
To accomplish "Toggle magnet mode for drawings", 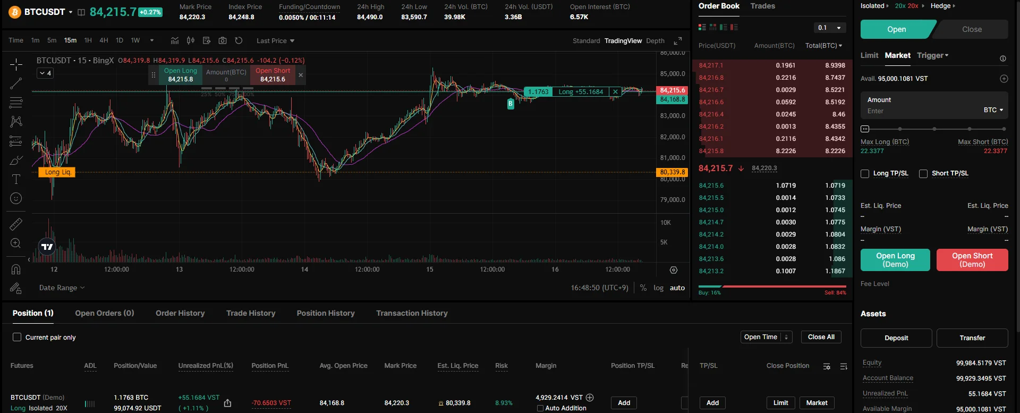I will click(16, 269).
